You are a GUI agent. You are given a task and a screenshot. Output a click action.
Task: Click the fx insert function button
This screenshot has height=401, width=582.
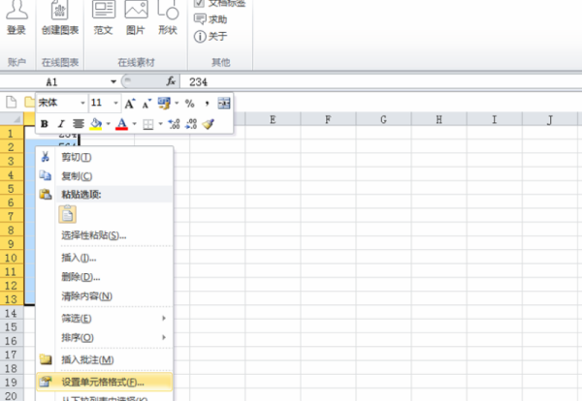tap(171, 81)
